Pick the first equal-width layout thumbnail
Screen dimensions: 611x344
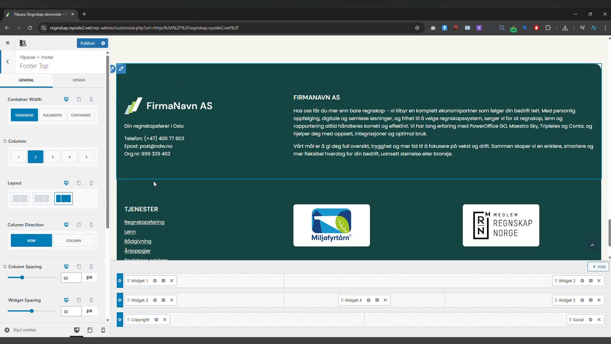pyautogui.click(x=20, y=198)
